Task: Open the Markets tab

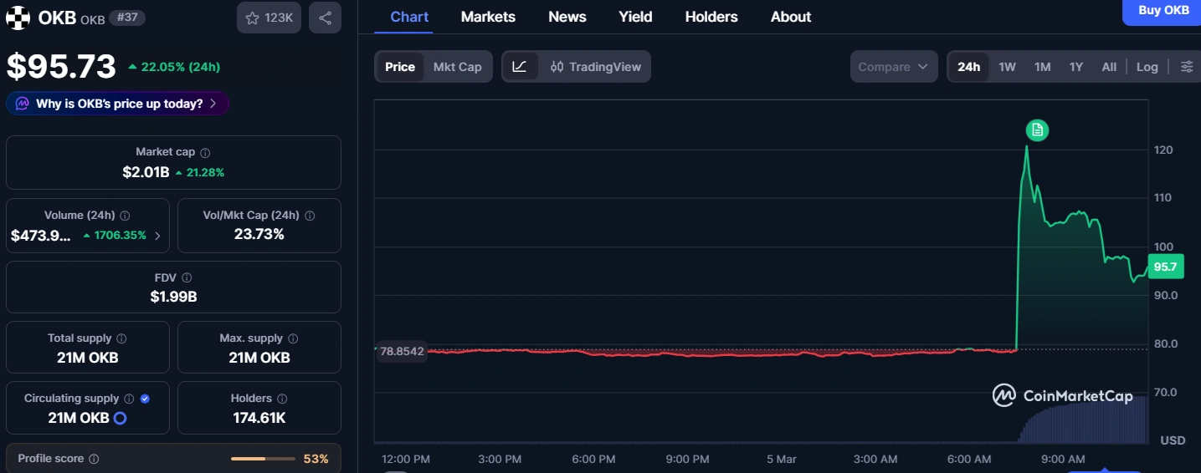Action: [x=488, y=17]
